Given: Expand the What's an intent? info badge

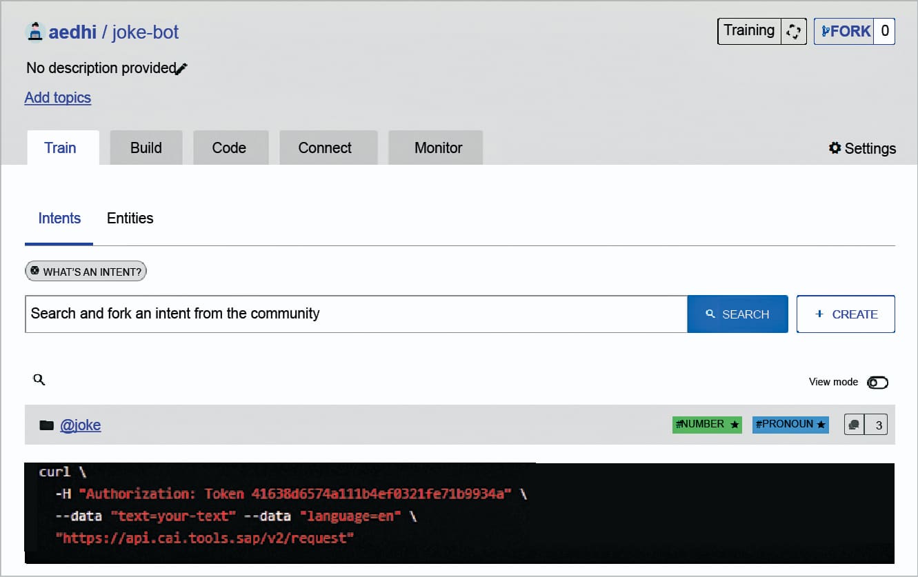Looking at the screenshot, I should point(86,271).
